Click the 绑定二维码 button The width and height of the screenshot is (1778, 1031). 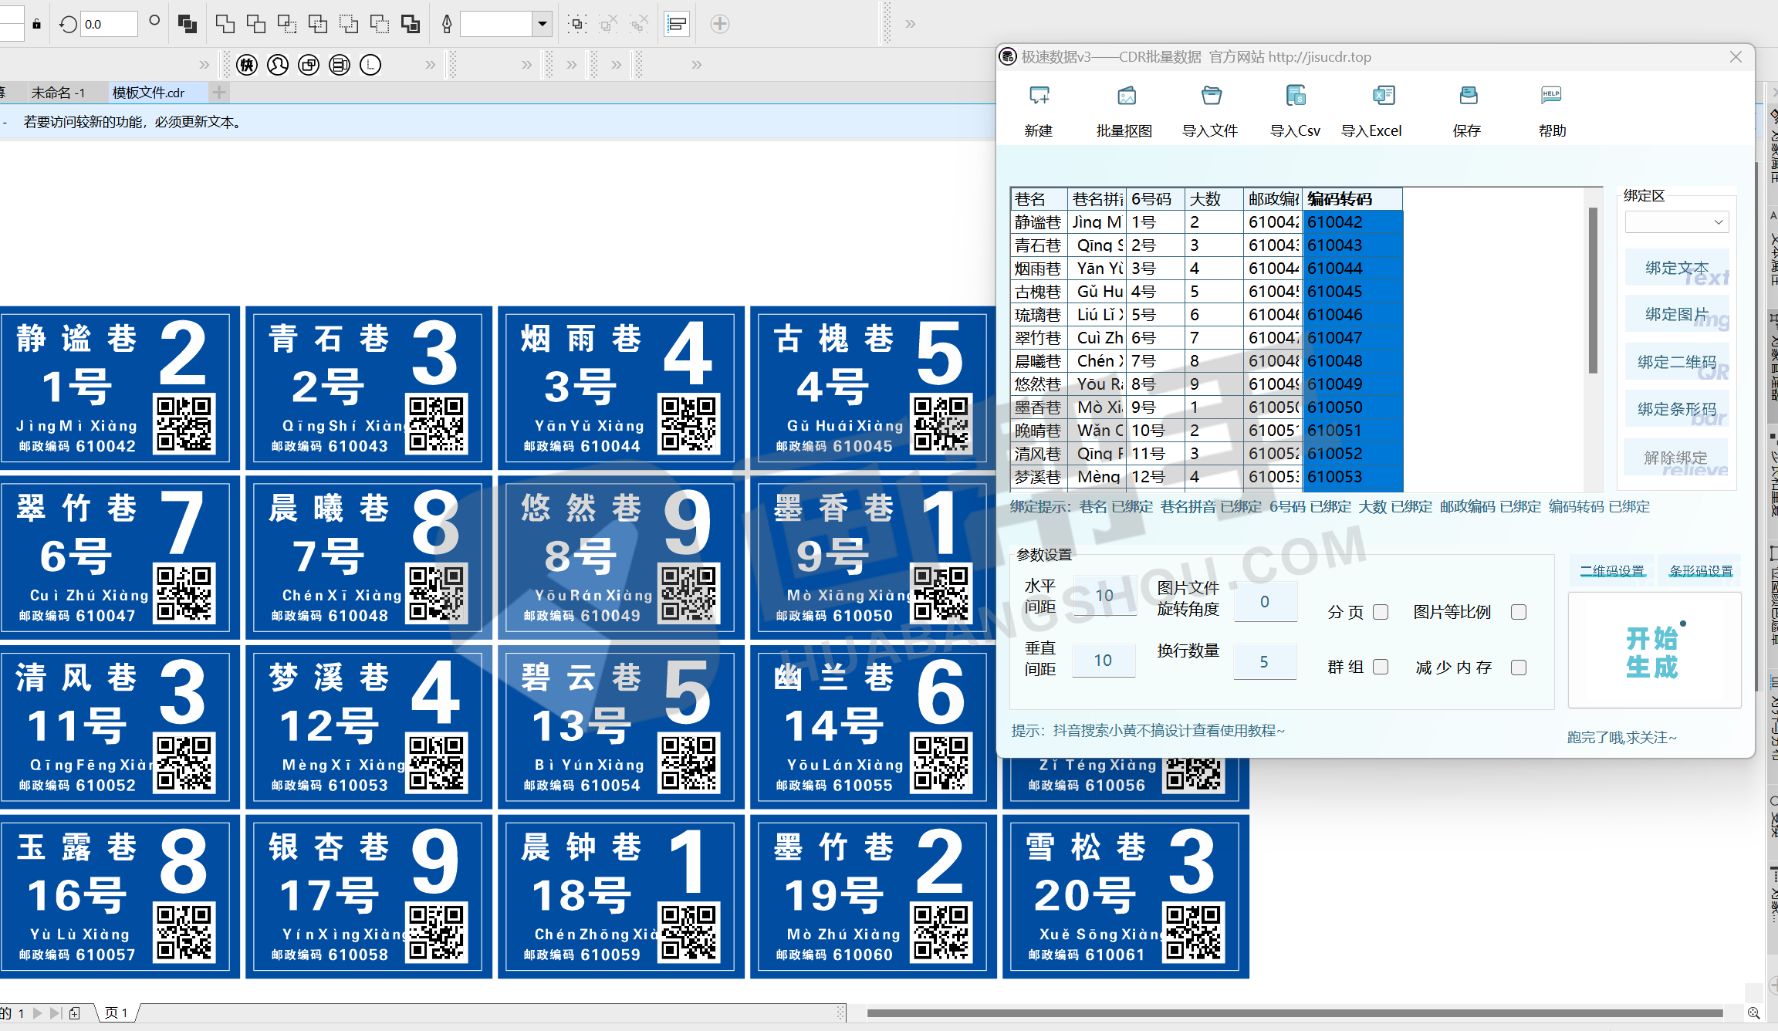(1676, 362)
